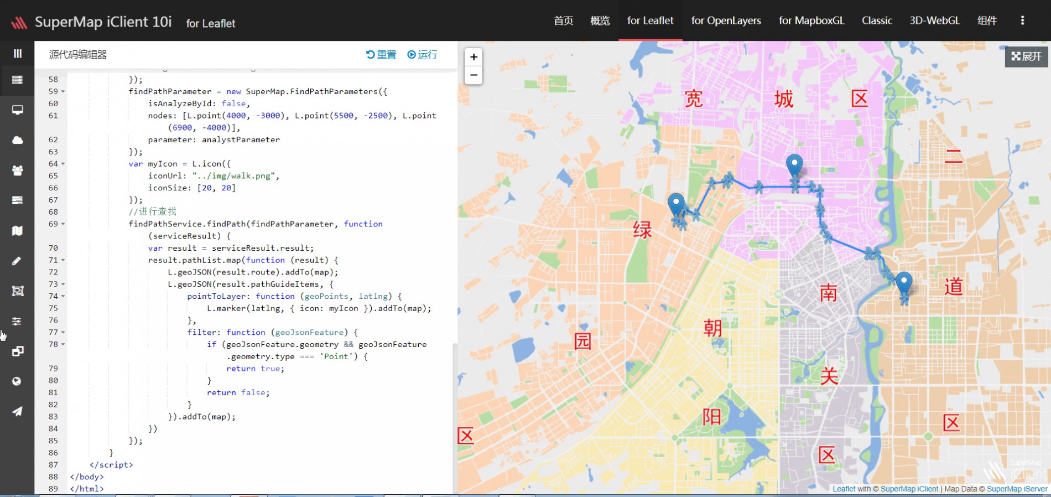The width and height of the screenshot is (1051, 497).
Task: Zoom in the map with plus button
Action: point(474,57)
